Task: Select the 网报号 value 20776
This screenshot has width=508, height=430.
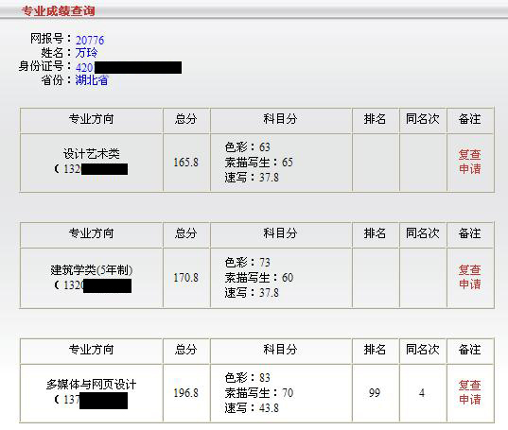Action: coord(90,40)
